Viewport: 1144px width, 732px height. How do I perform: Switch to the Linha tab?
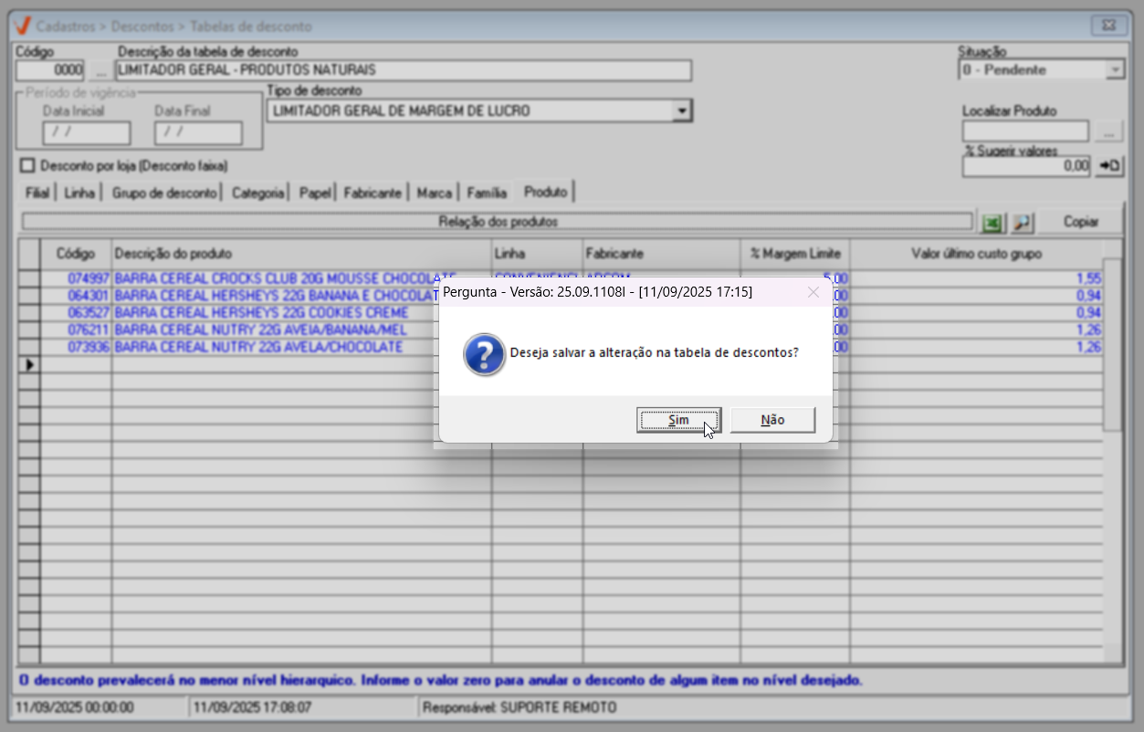[x=79, y=193]
